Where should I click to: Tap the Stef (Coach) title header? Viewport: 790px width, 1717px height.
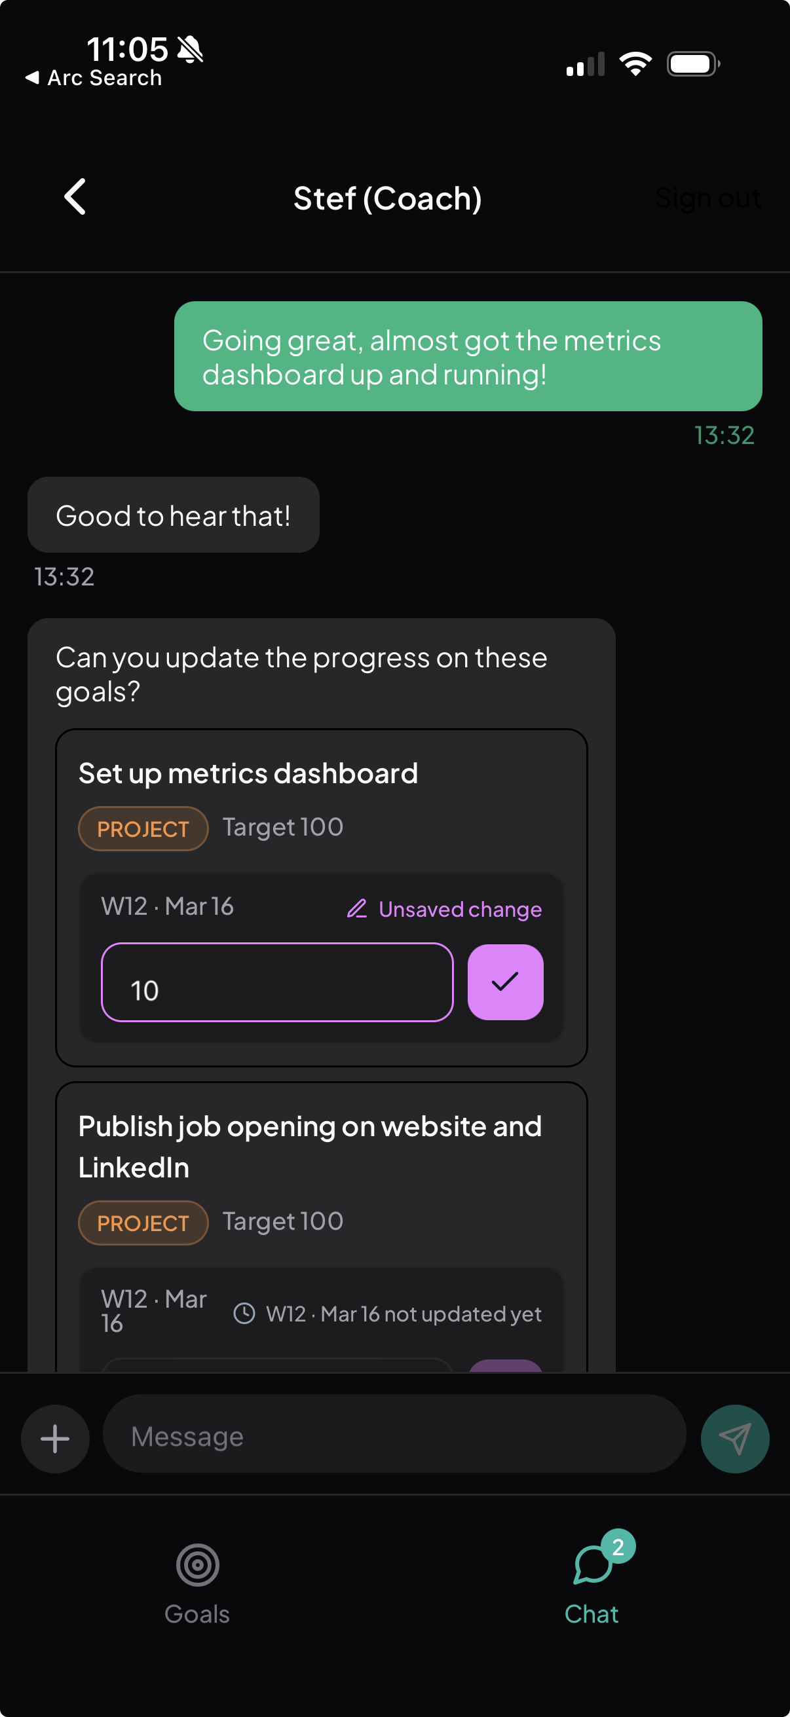388,198
